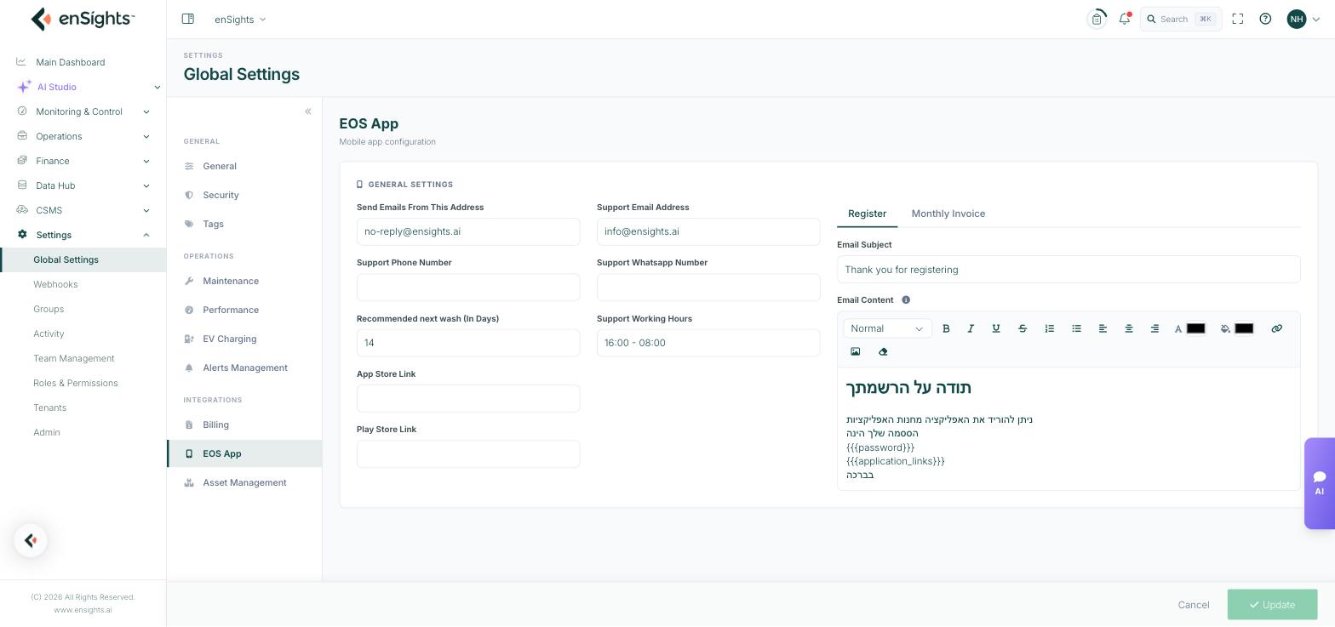Screen dimensions: 1335x627
Task: Open the enSights tenant dropdown
Action: pyautogui.click(x=240, y=19)
